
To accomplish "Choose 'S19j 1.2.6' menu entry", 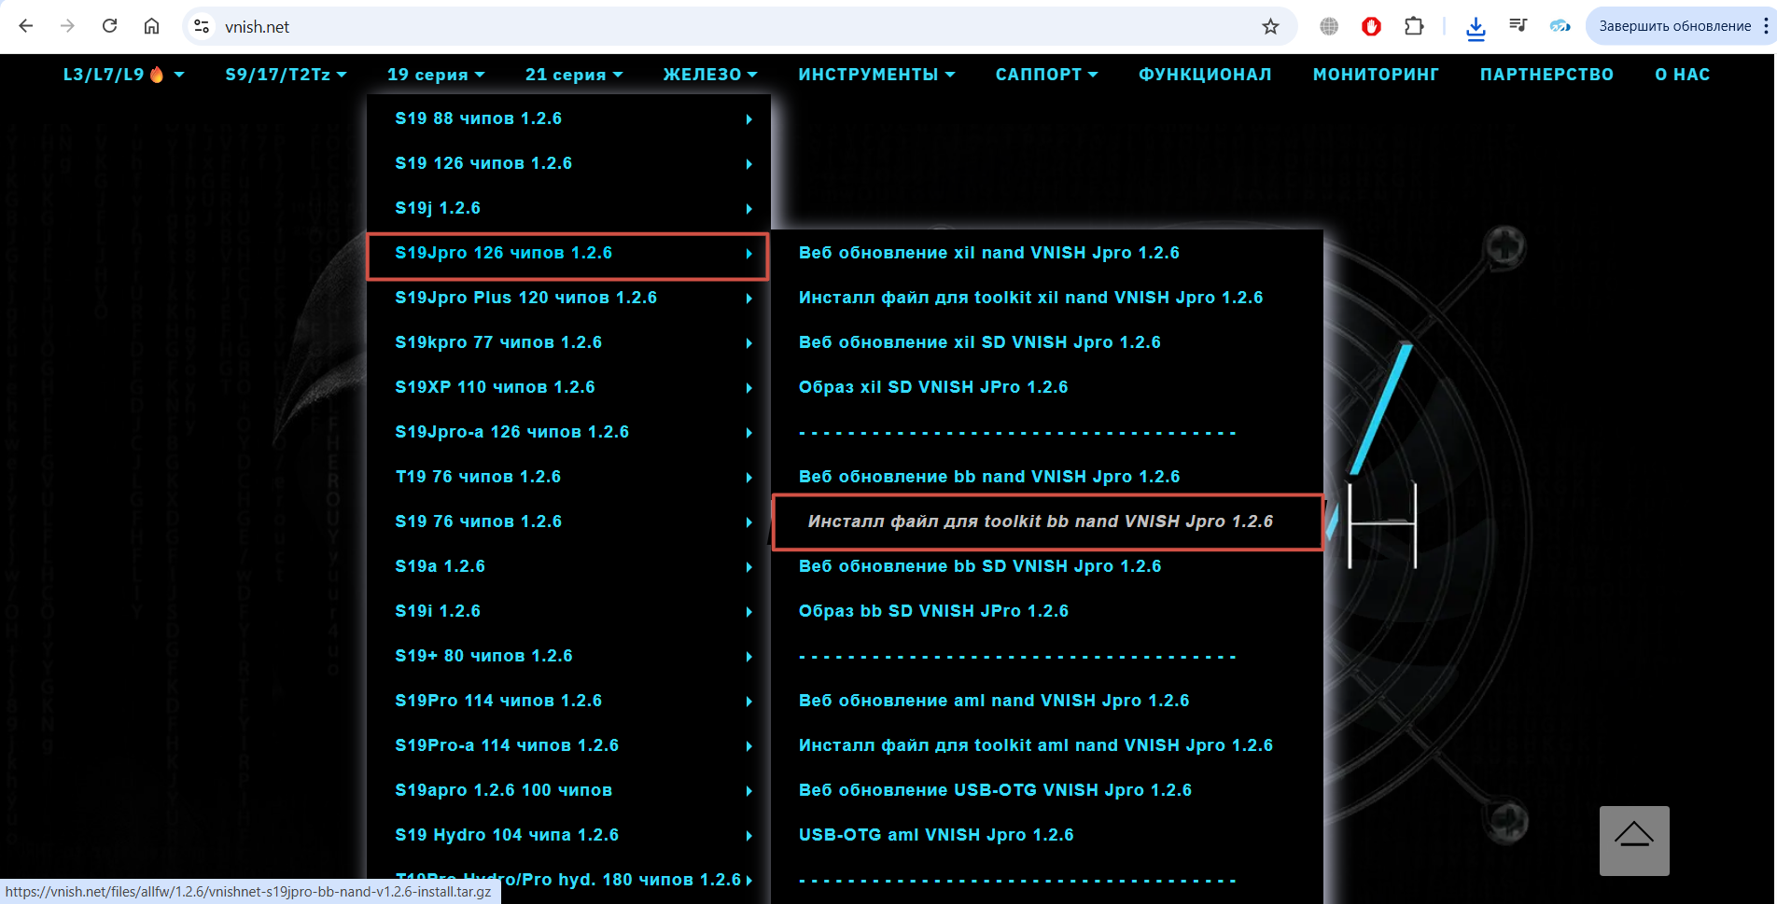I will click(568, 208).
